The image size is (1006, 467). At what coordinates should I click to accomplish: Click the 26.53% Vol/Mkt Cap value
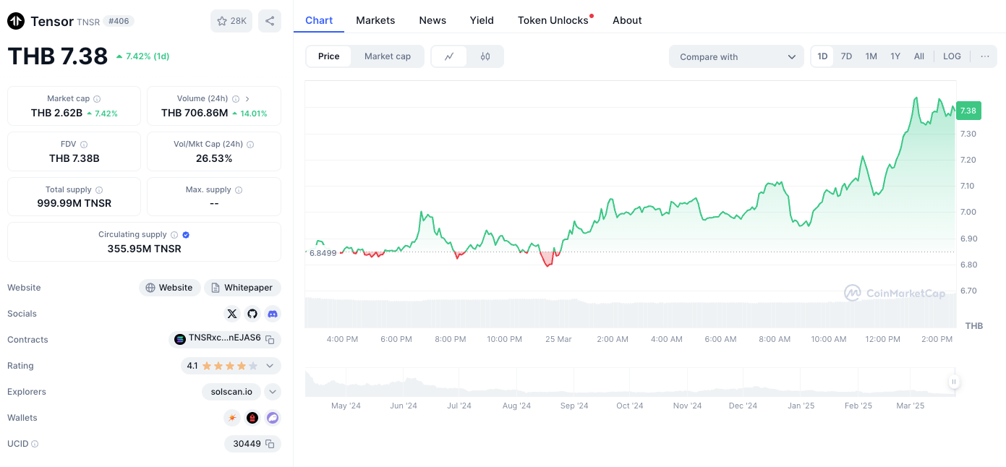click(x=214, y=158)
